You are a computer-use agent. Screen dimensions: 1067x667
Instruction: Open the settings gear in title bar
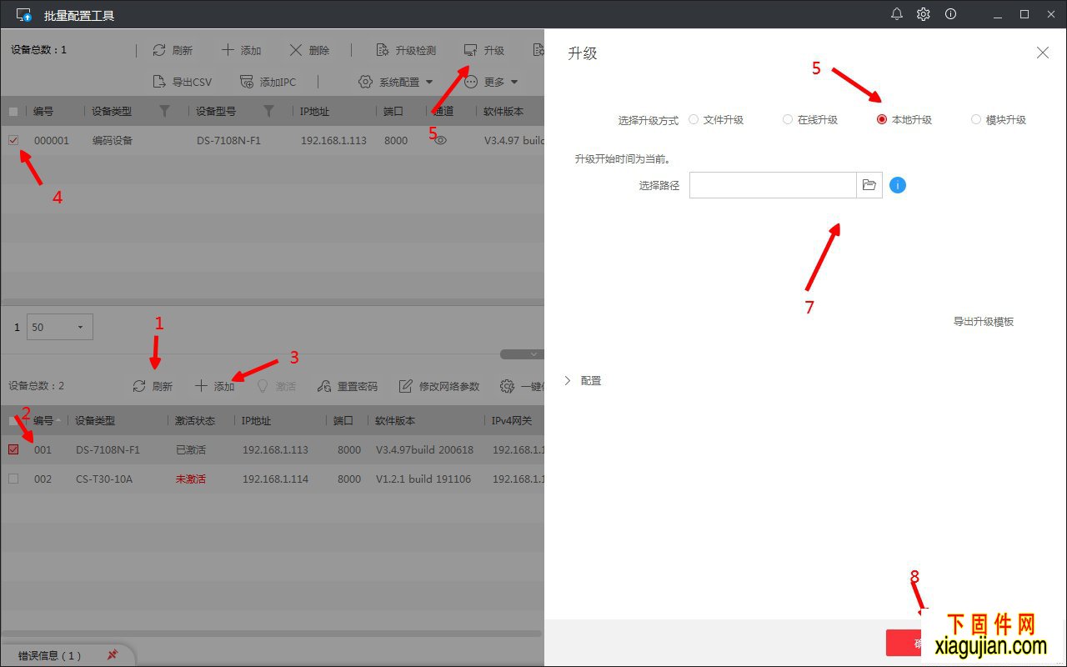924,14
